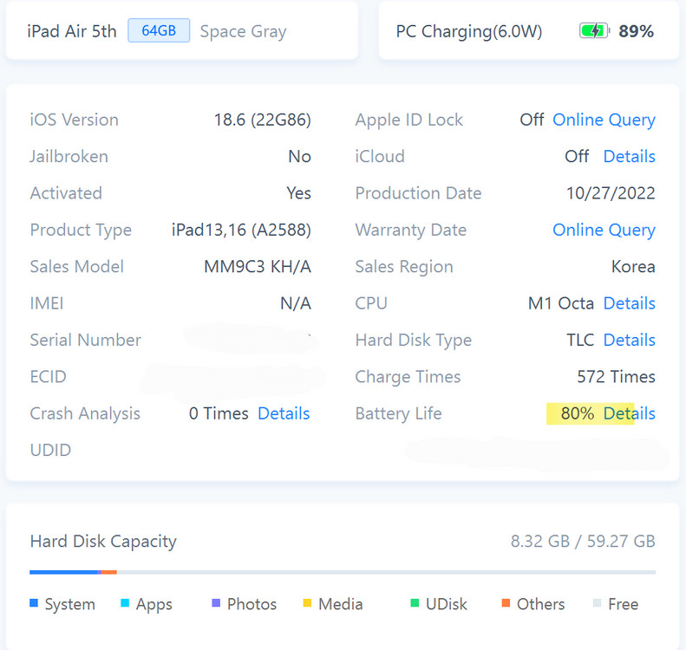Click the gray Free legend square
Image resolution: width=686 pixels, height=650 pixels.
point(597,603)
